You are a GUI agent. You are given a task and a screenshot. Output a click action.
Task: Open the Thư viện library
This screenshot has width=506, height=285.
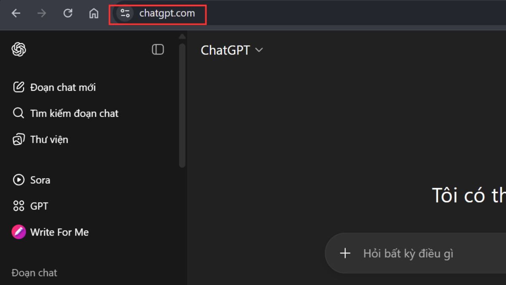(40, 140)
